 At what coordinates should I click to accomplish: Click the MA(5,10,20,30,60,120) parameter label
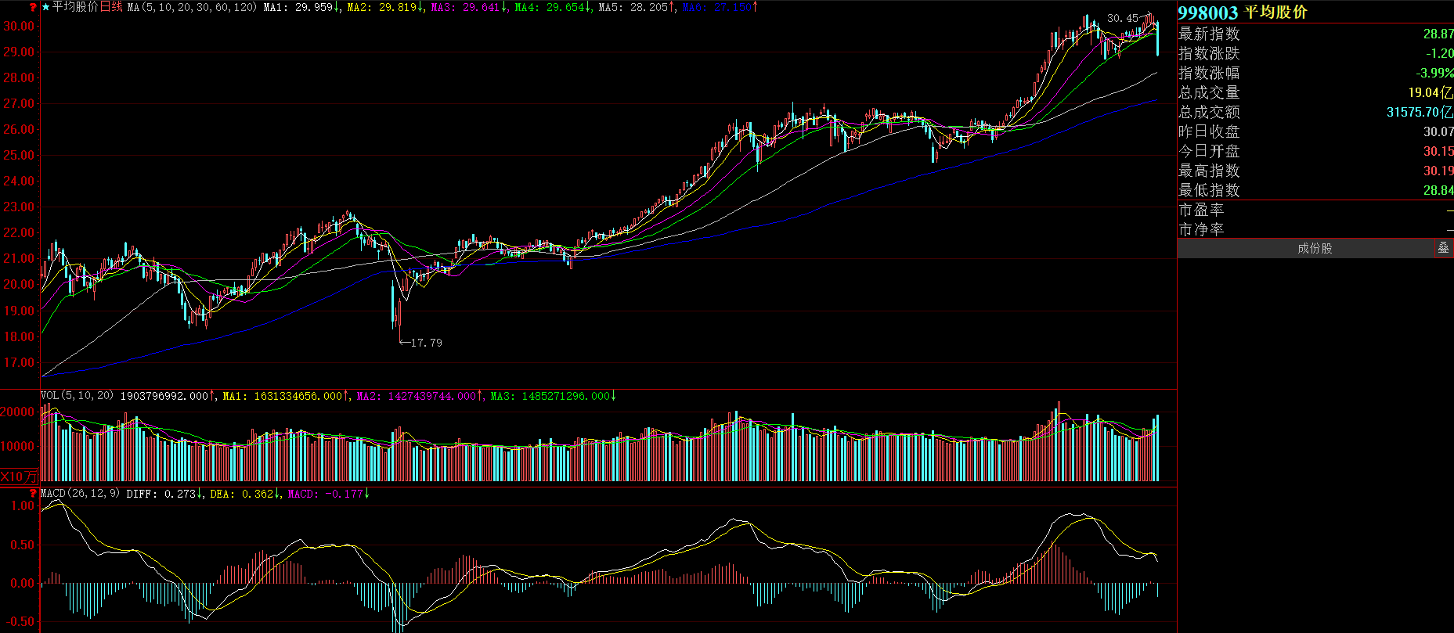tap(192, 7)
